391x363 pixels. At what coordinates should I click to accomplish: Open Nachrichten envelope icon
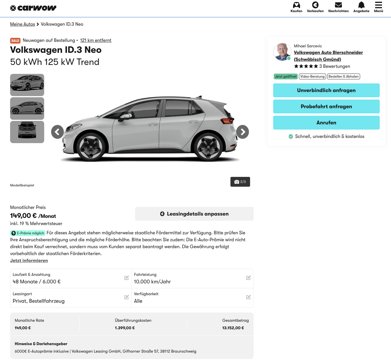[338, 5]
